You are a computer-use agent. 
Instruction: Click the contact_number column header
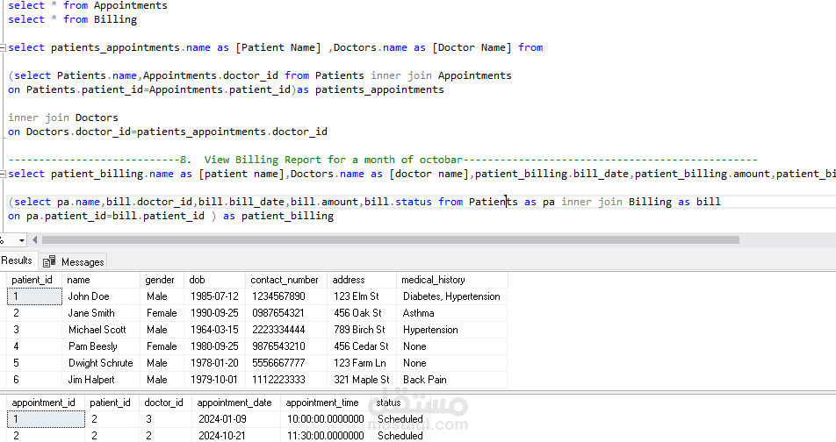coord(284,280)
